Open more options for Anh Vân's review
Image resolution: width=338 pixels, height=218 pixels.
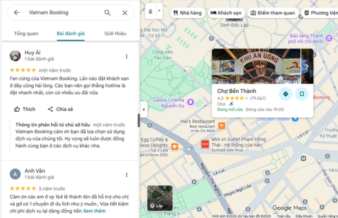(x=126, y=174)
